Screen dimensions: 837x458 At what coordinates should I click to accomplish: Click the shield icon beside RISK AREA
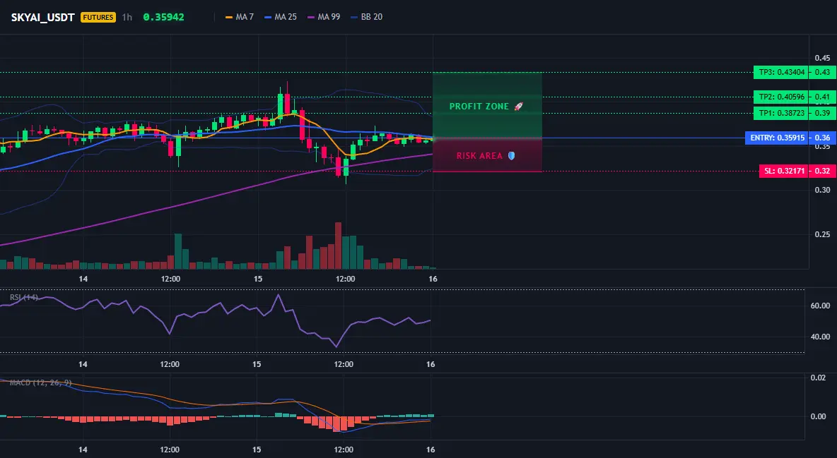(x=511, y=156)
